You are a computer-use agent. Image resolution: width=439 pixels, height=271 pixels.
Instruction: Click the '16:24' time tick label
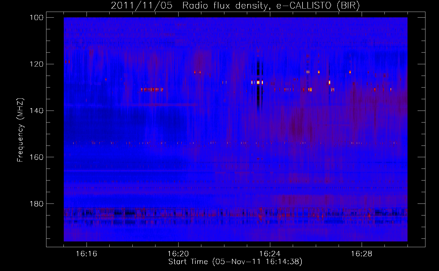pos(270,254)
